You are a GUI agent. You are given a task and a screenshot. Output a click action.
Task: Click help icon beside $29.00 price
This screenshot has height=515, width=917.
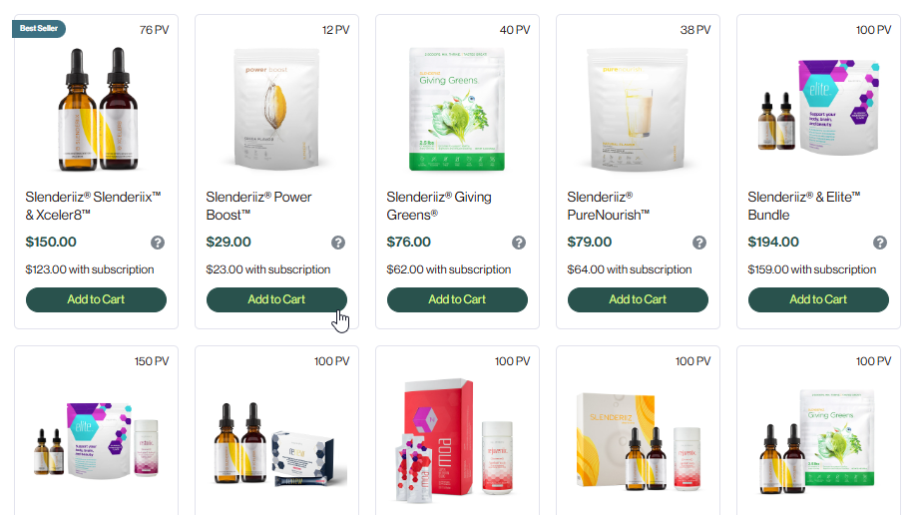[x=338, y=243]
